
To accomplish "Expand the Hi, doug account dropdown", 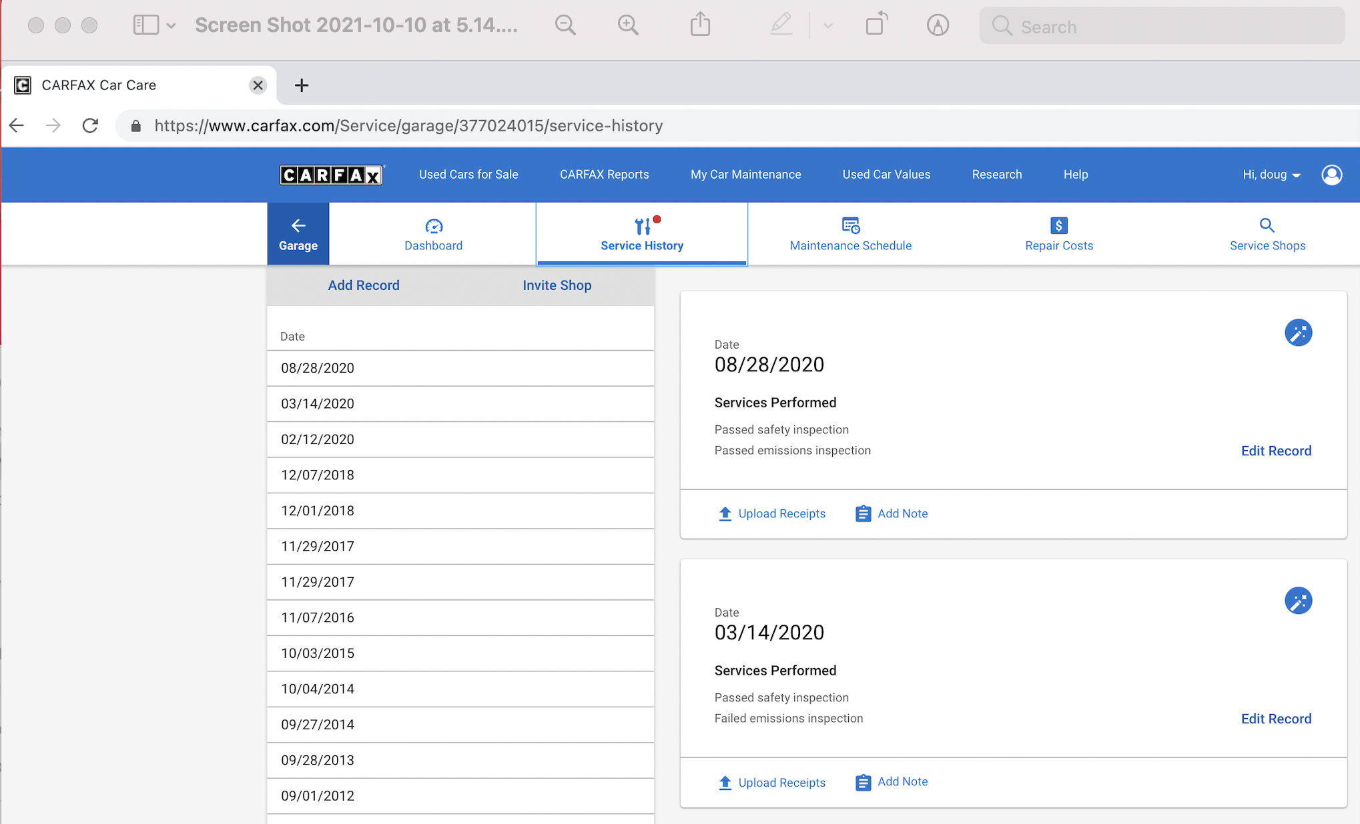I will (x=1271, y=175).
